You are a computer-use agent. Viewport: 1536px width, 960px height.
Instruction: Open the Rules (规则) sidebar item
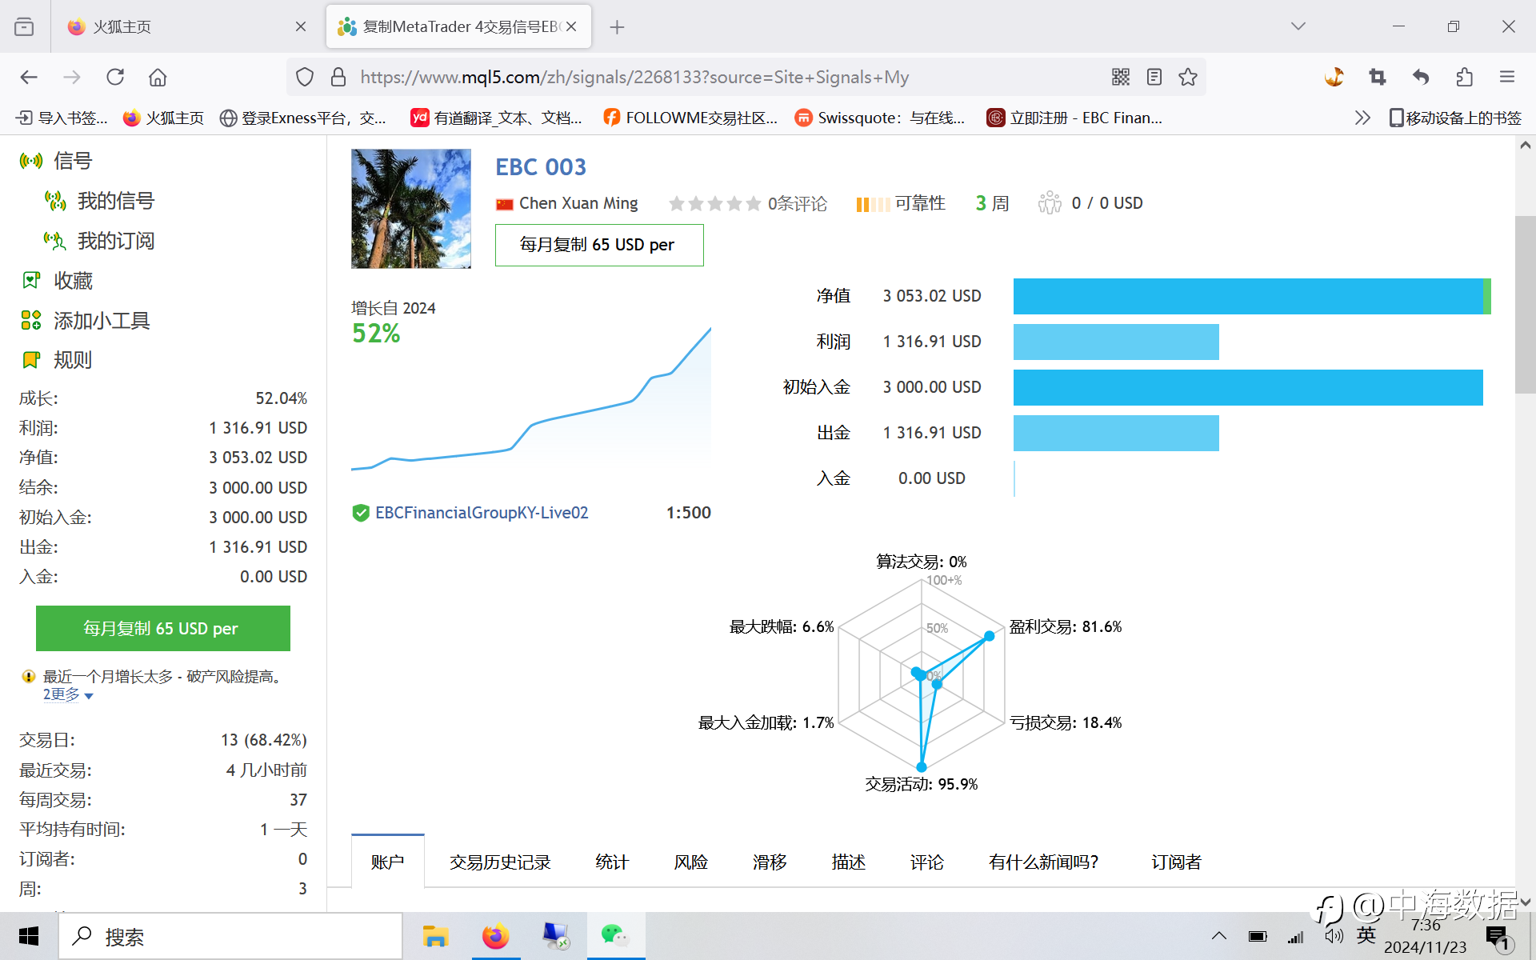[x=57, y=360]
